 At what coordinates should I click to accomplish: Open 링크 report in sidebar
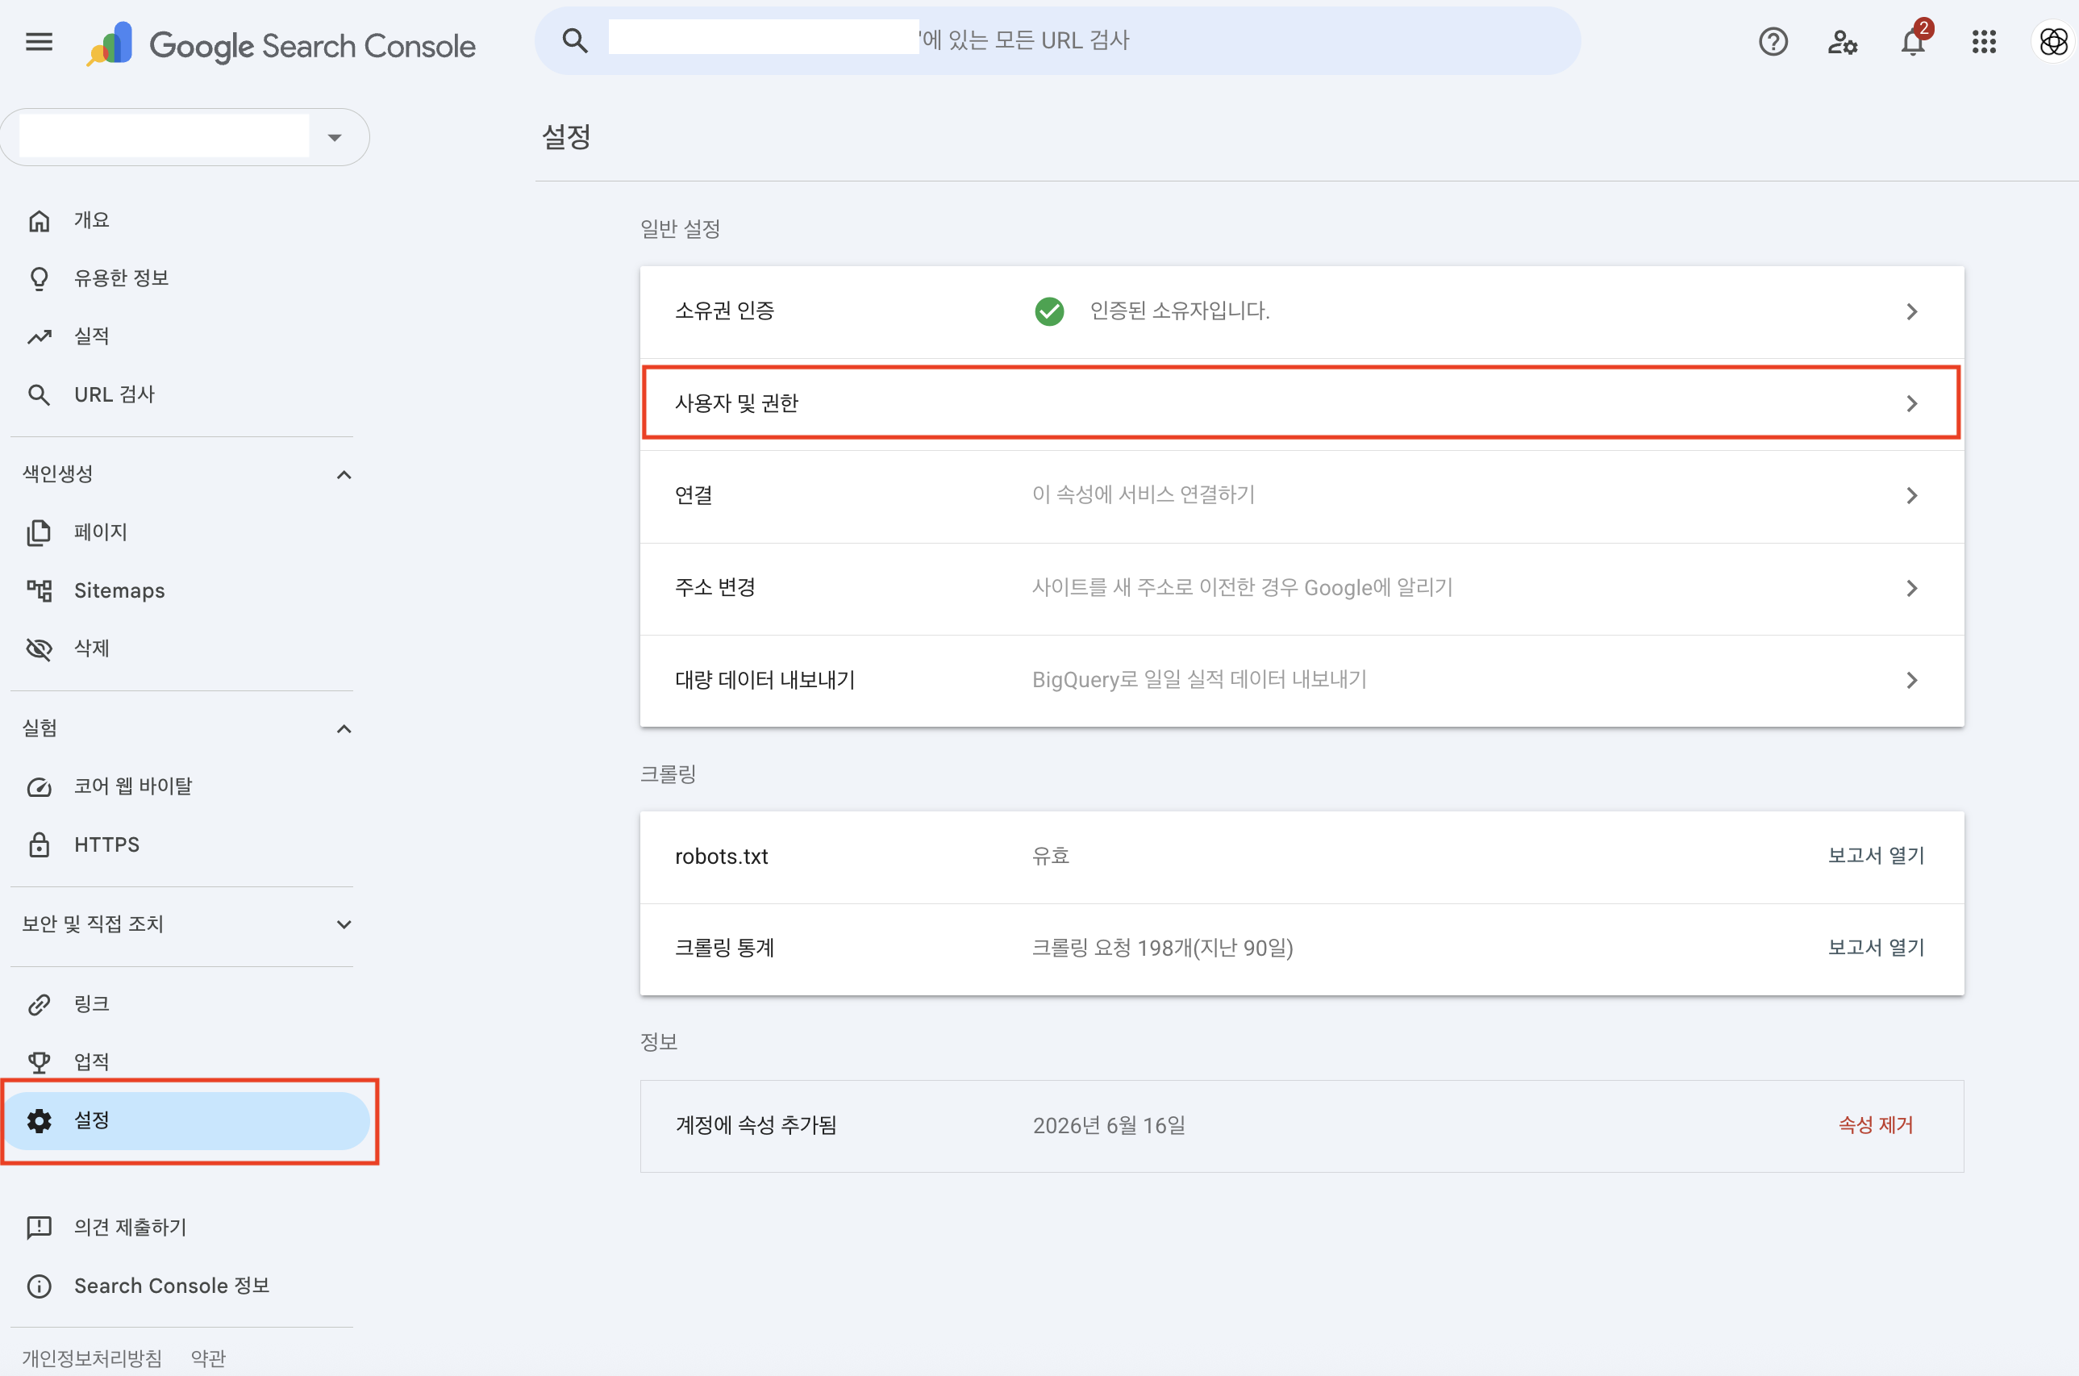[x=91, y=1004]
